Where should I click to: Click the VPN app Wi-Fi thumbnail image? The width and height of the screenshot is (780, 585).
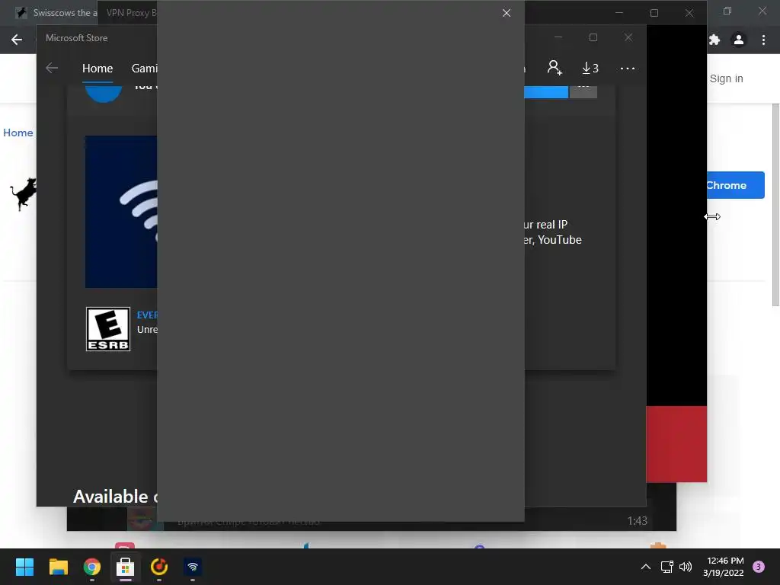pos(121,212)
